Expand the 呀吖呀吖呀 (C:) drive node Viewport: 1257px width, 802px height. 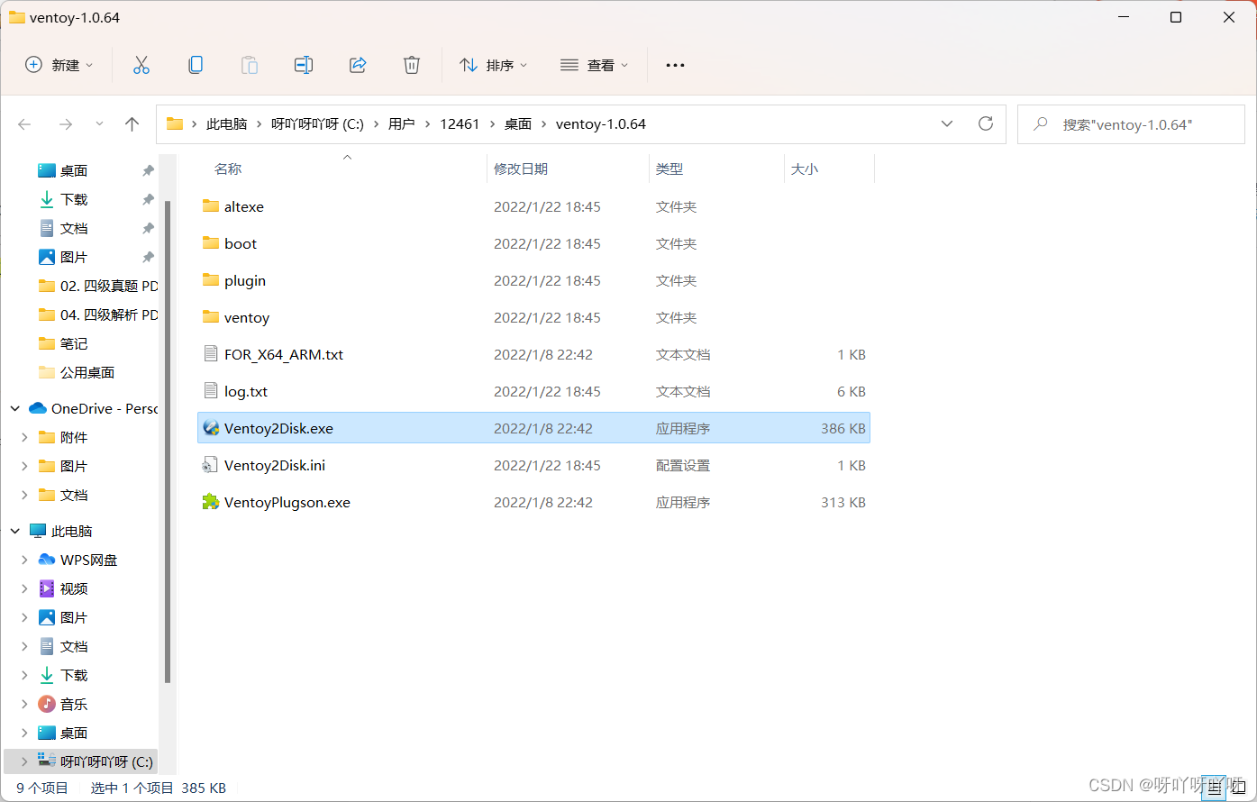click(24, 761)
